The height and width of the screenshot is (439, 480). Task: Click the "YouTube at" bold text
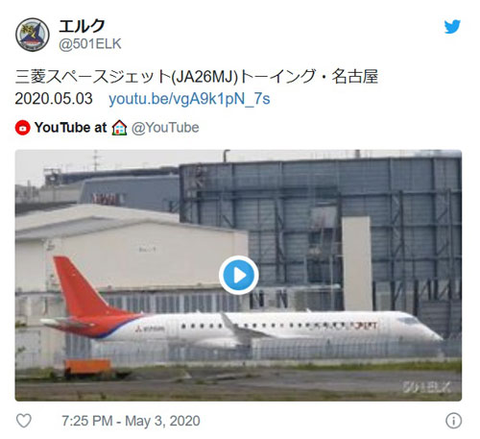click(71, 128)
